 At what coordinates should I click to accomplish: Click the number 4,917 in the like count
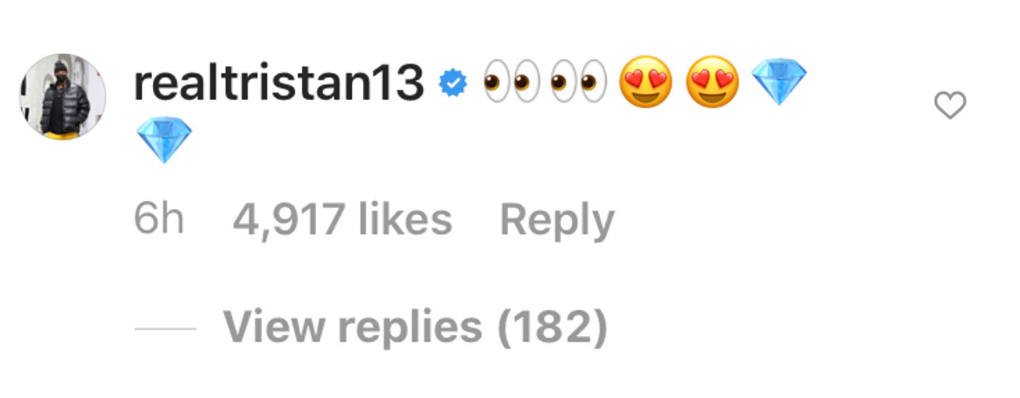(x=288, y=220)
